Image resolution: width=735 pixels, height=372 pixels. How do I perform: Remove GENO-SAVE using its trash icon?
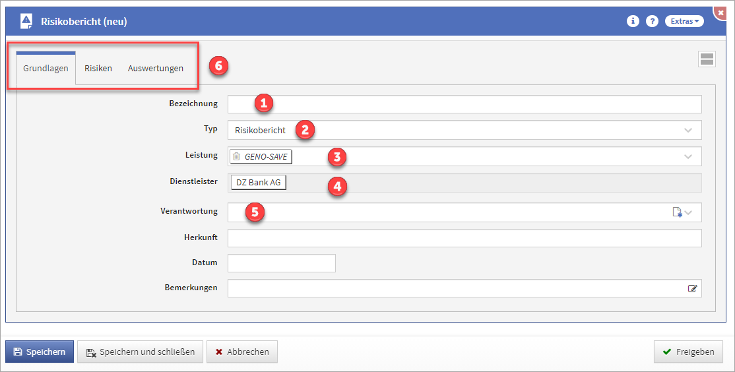237,156
